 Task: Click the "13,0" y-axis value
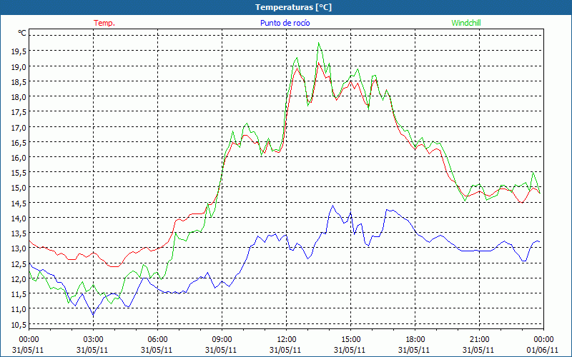[19, 248]
